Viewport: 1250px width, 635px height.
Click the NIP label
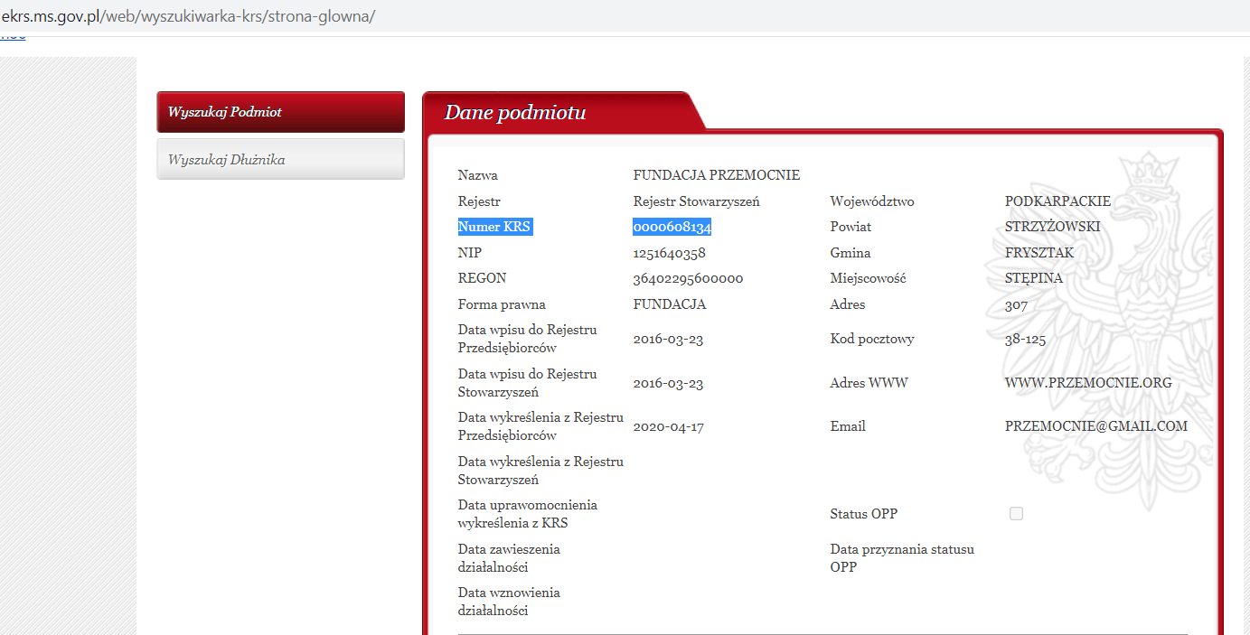(470, 253)
